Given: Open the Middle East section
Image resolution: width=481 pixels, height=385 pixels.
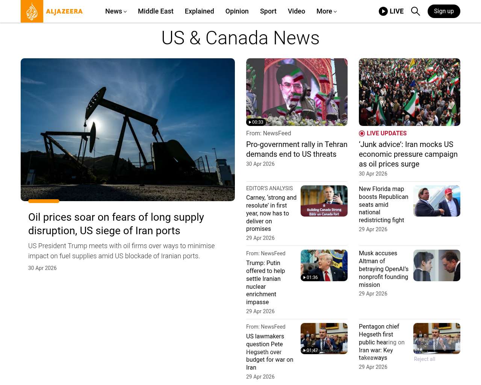Looking at the screenshot, I should [156, 11].
